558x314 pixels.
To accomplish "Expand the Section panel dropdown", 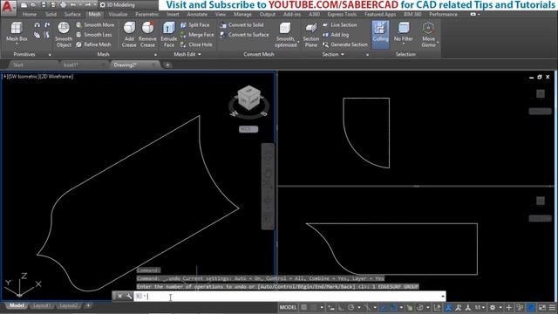I will (x=333, y=54).
